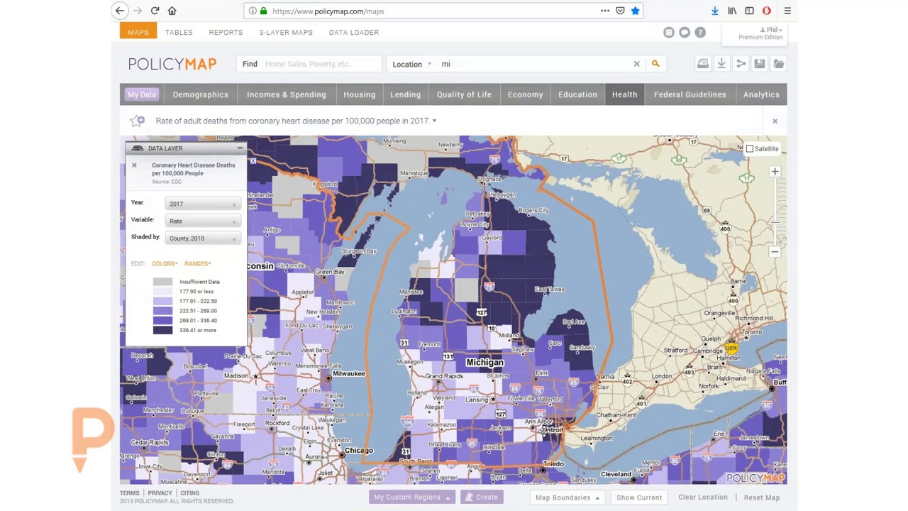
Task: Enable the Satellite checkbox
Action: click(750, 149)
